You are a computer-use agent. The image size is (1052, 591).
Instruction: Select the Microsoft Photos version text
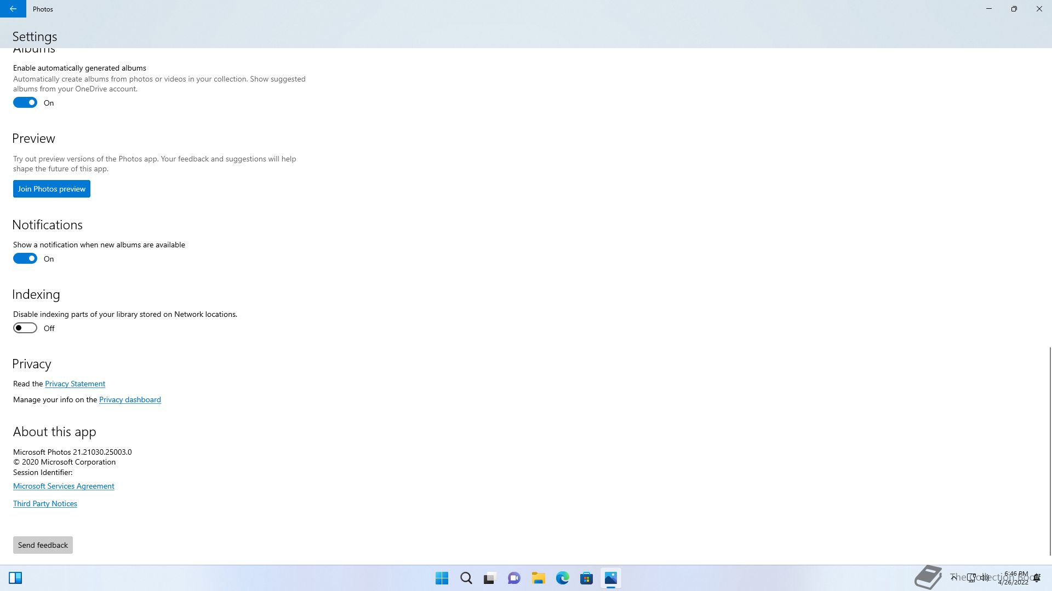click(x=72, y=452)
